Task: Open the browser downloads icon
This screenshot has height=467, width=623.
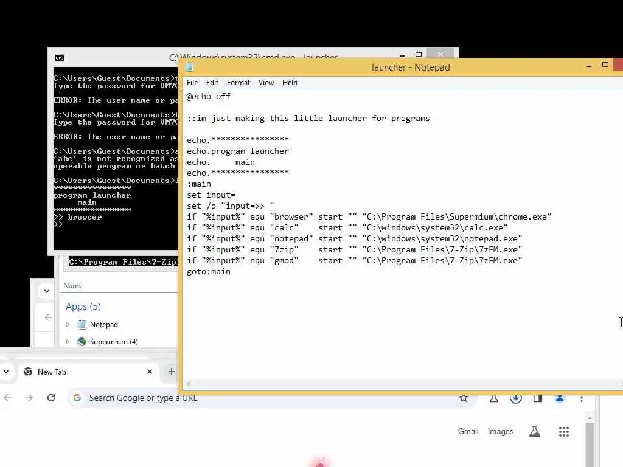Action: [x=516, y=398]
